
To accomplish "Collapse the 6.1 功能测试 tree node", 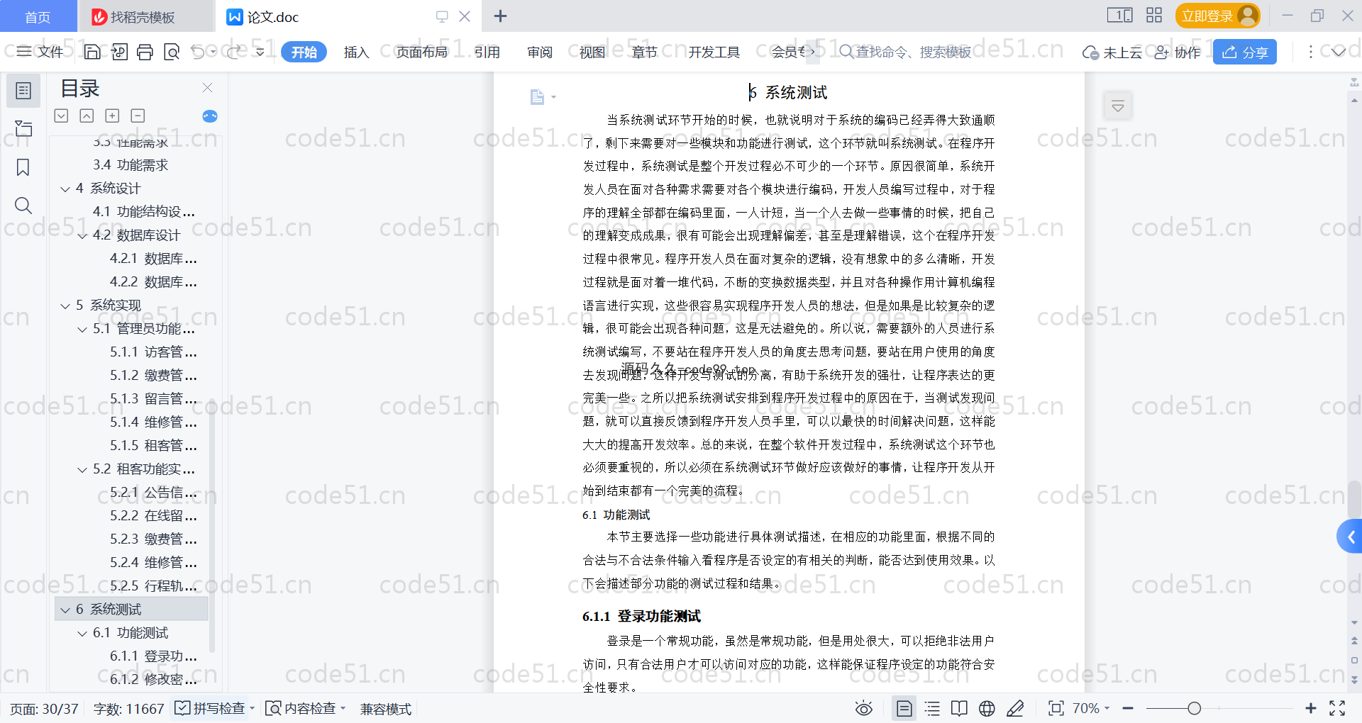I will point(82,633).
